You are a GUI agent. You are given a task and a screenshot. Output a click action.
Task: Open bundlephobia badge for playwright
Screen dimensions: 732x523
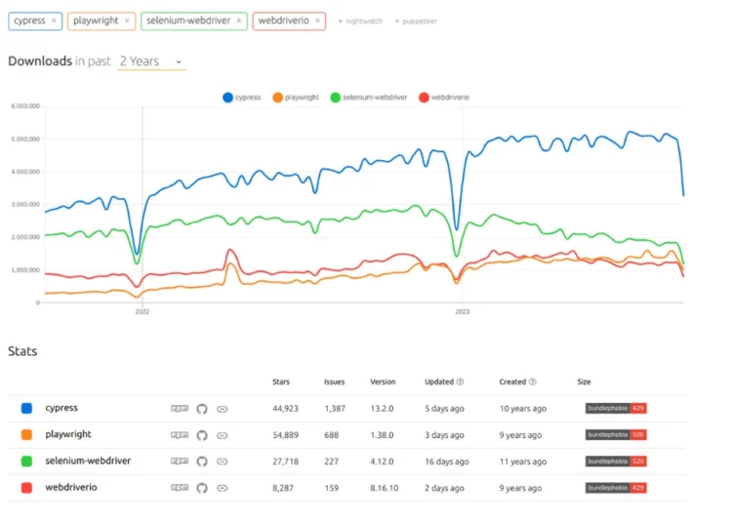tap(616, 435)
